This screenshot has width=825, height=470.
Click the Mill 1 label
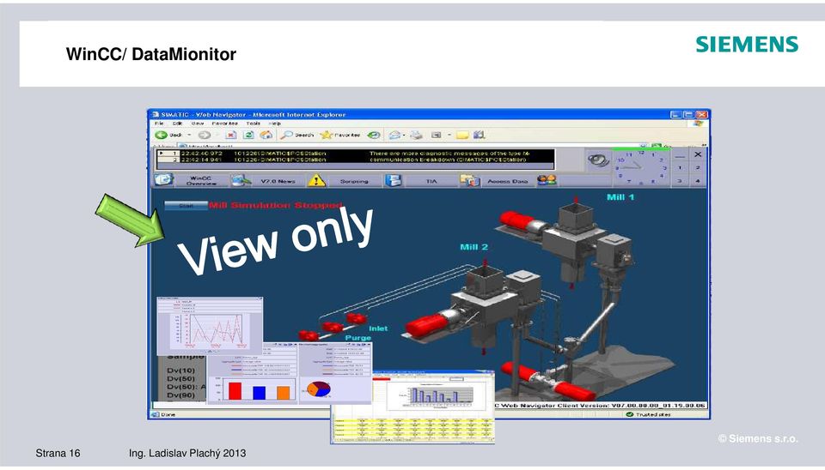620,197
